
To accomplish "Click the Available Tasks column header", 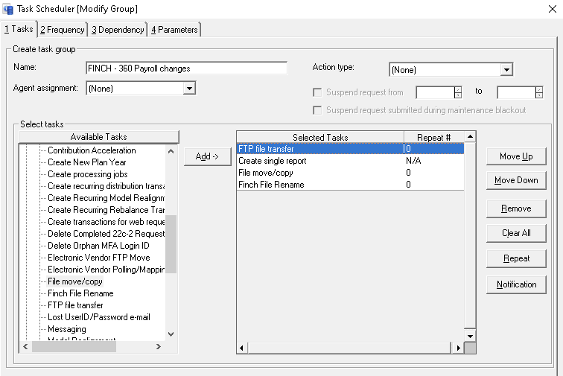I will point(99,137).
